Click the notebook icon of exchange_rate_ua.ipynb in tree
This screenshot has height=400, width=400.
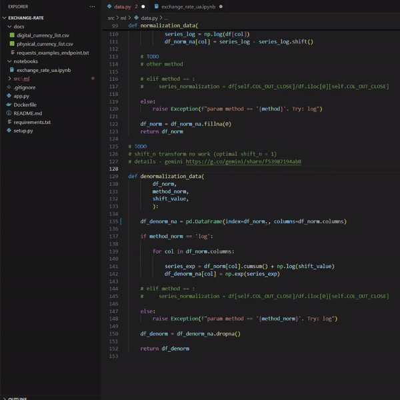[x=12, y=69]
